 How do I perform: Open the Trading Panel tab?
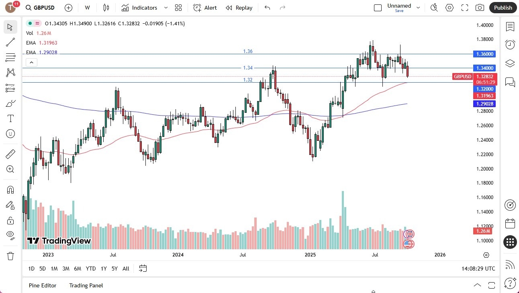click(86, 285)
